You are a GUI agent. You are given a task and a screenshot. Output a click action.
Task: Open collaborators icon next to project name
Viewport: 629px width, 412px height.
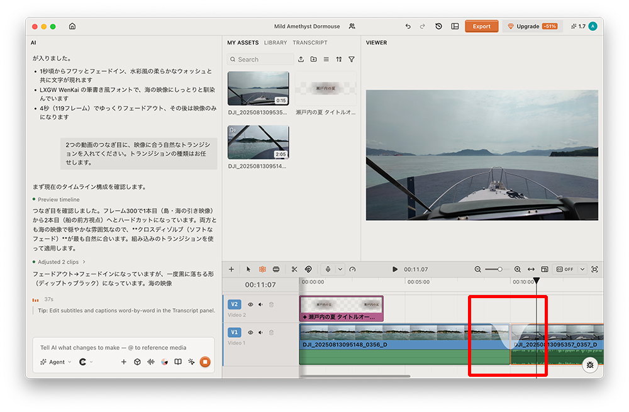click(x=352, y=26)
